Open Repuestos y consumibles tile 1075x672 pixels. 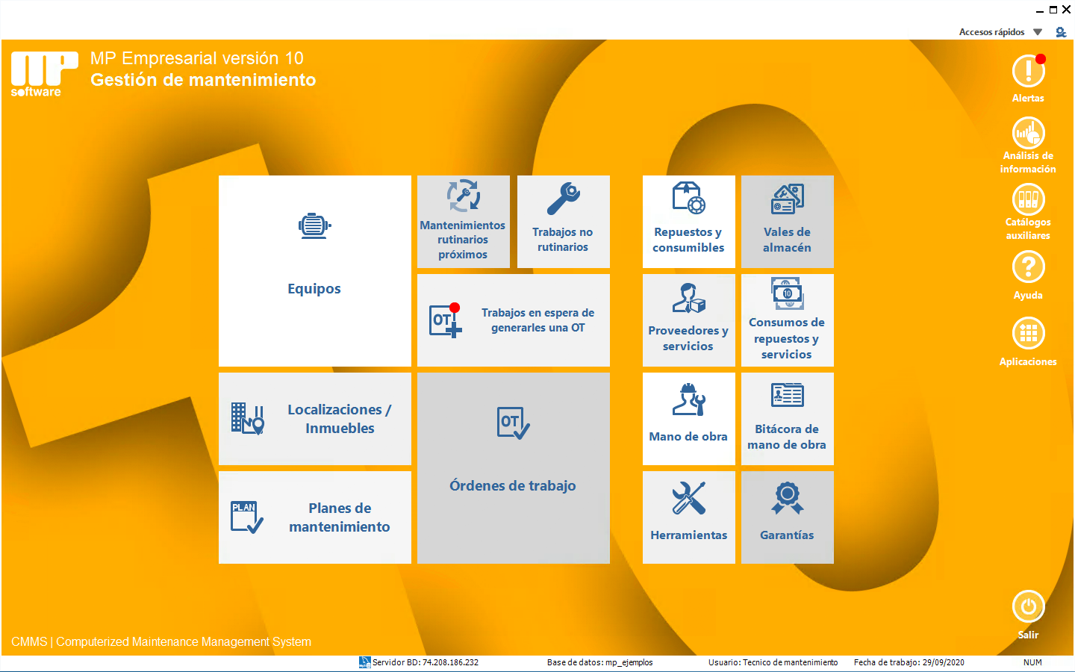point(689,222)
